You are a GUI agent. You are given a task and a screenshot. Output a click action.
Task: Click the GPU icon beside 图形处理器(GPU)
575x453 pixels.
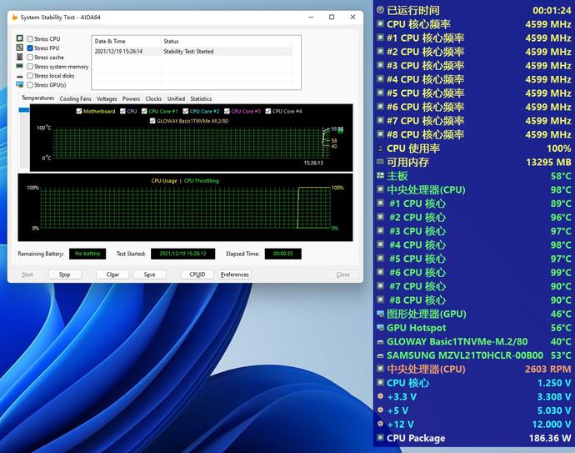click(x=380, y=314)
